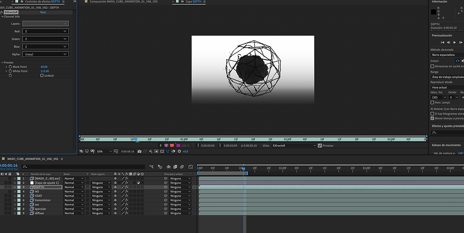Open the Hora actual dropdown
Viewport: 464px width, 233px height.
pyautogui.click(x=447, y=87)
